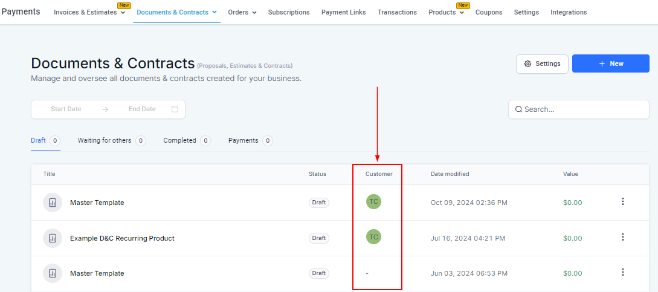Open Transactions from top navigation
Screen dimensions: 658x292
(397, 13)
